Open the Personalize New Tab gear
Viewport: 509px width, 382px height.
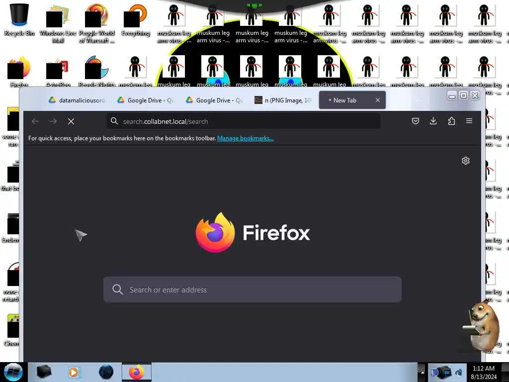point(465,161)
